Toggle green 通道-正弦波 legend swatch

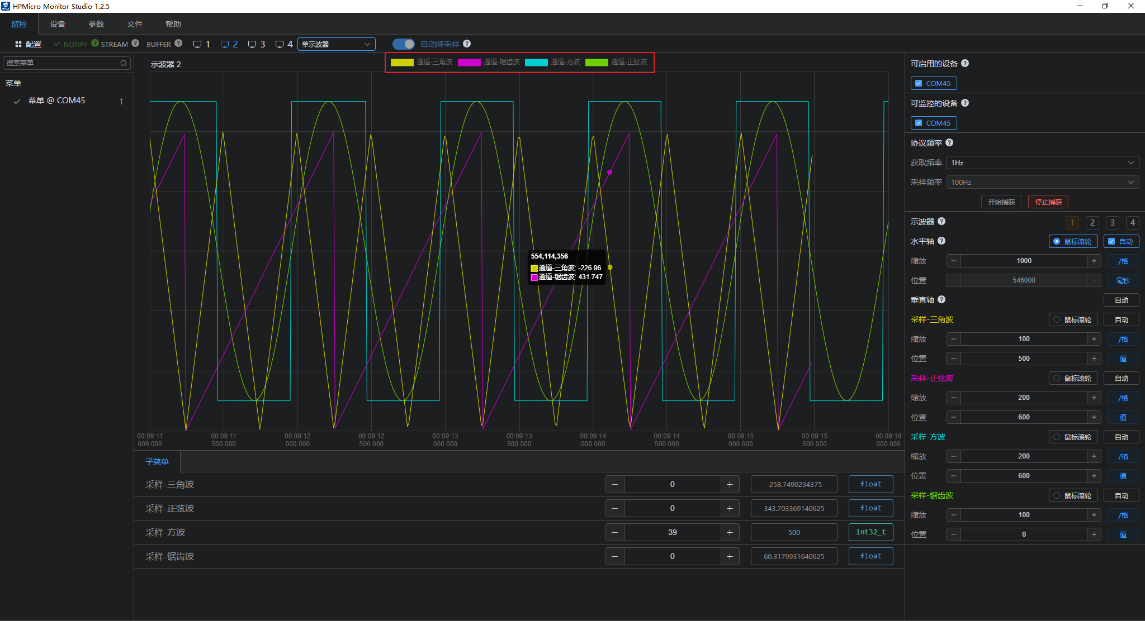coord(597,62)
